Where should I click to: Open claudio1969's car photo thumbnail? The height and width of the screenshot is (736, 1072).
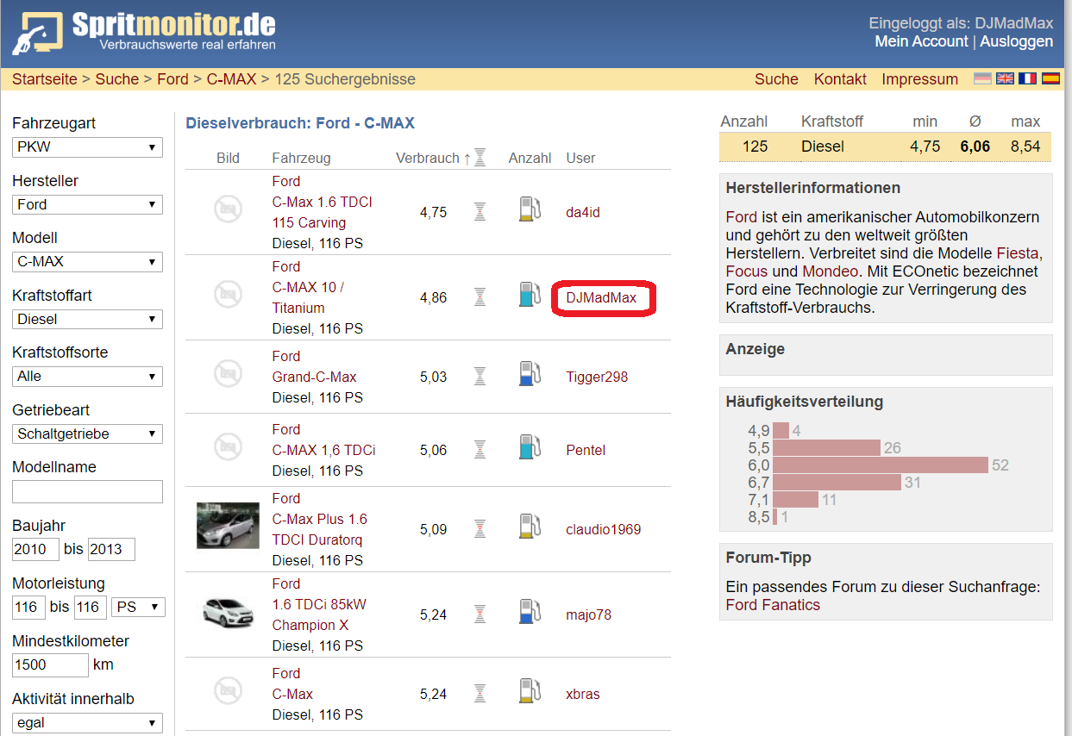coord(228,526)
